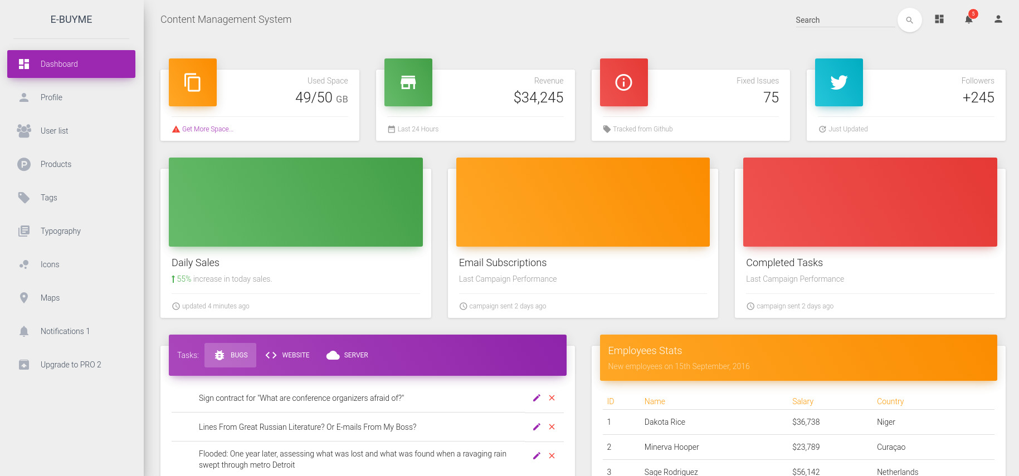Click the Twitter Followers card icon
The image size is (1019, 476).
click(x=838, y=82)
